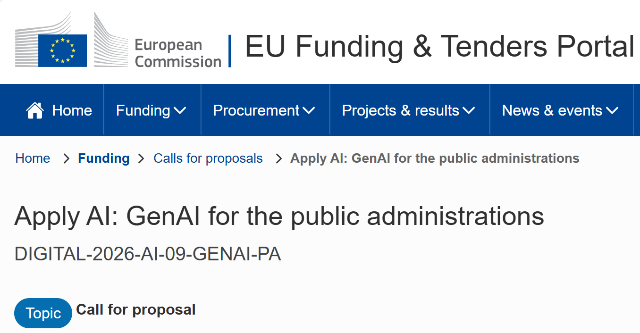Select the partially visible menu at far right

click(638, 110)
